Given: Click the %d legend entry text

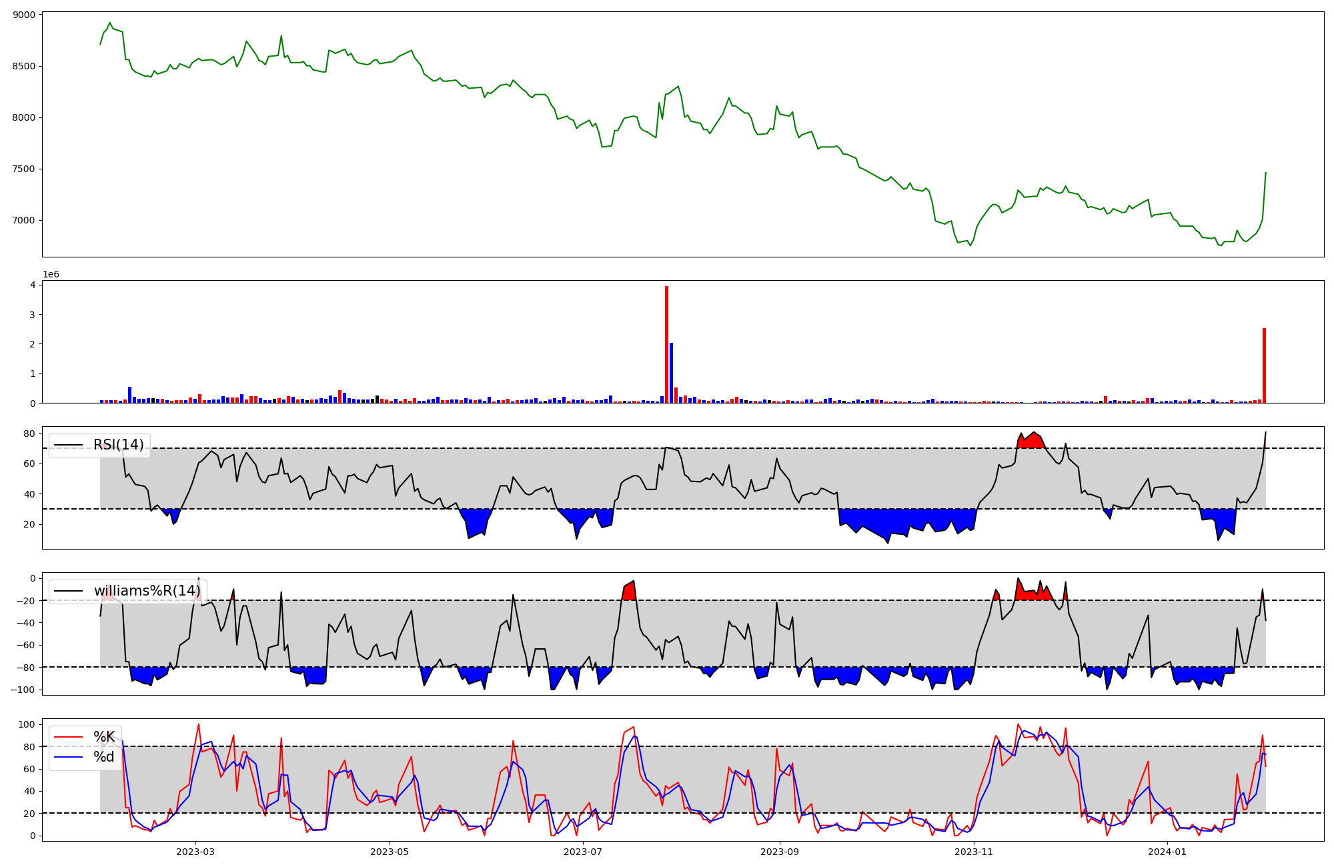Looking at the screenshot, I should click(x=104, y=757).
